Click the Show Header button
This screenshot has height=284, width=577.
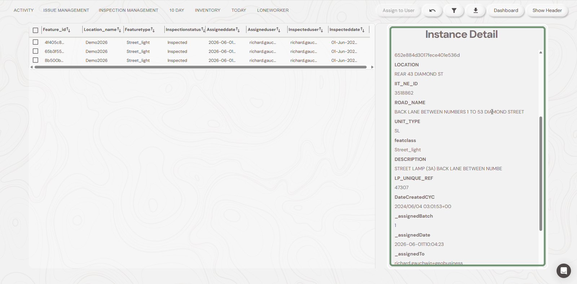547,10
